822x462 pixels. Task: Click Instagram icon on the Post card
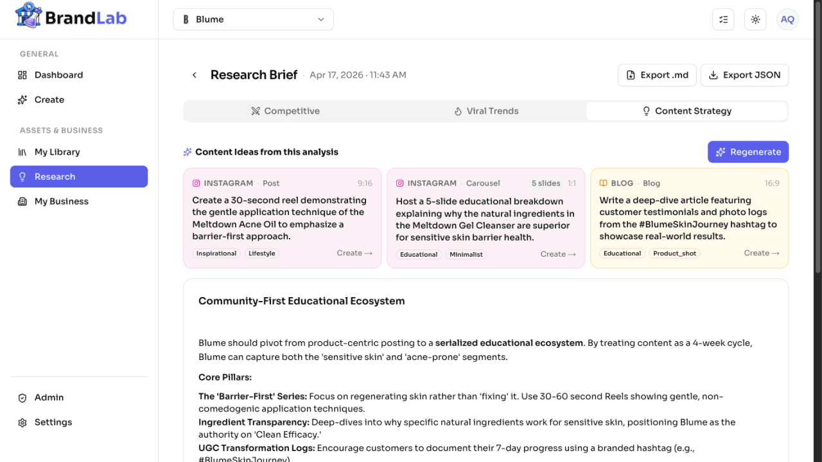pyautogui.click(x=197, y=183)
